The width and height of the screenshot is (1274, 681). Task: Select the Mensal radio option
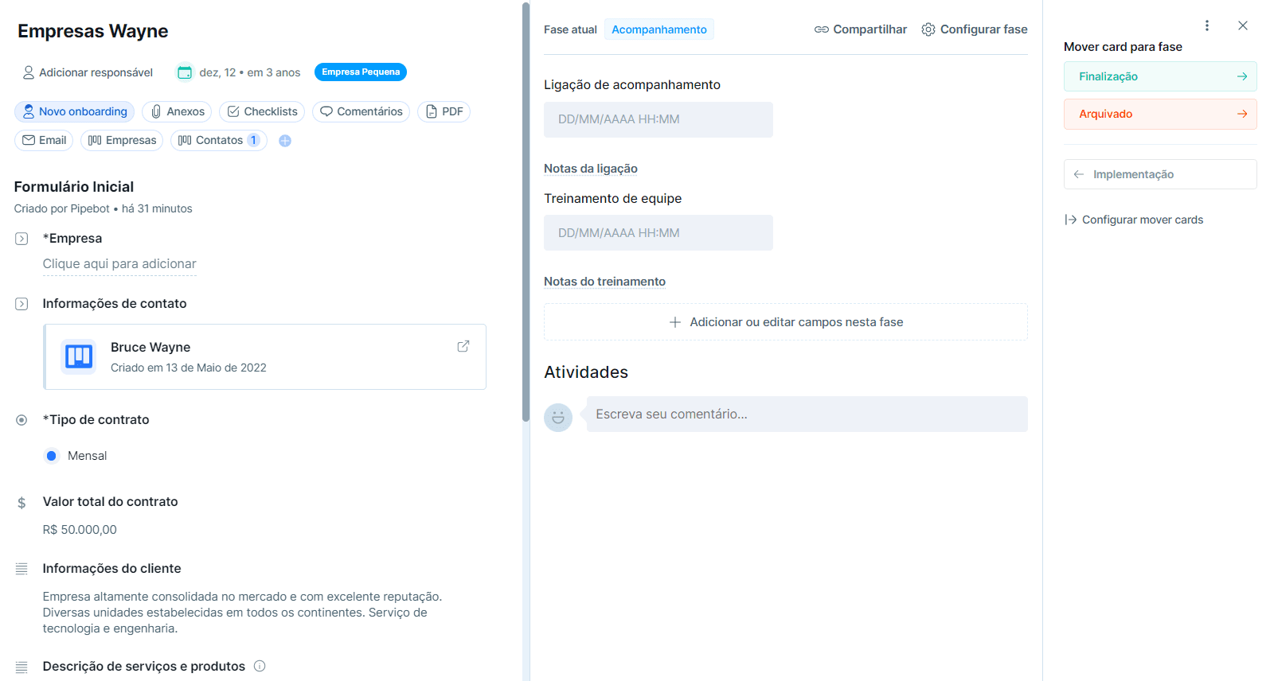click(x=52, y=456)
